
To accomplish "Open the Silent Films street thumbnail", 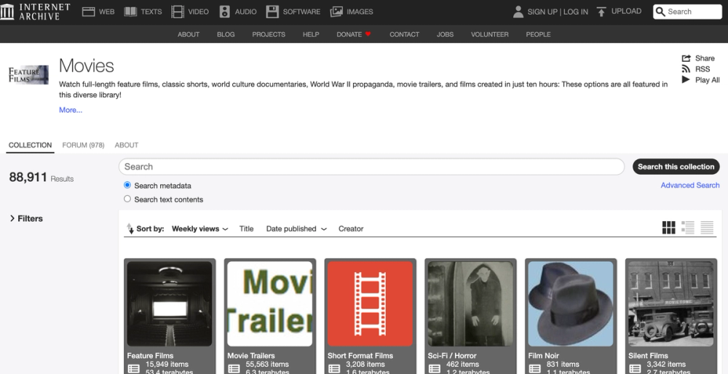I will pyautogui.click(x=671, y=304).
